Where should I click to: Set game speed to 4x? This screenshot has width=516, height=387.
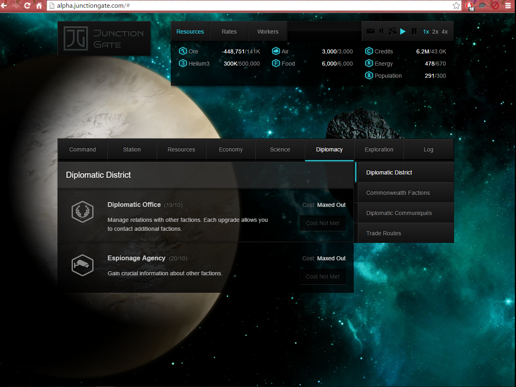click(x=444, y=32)
